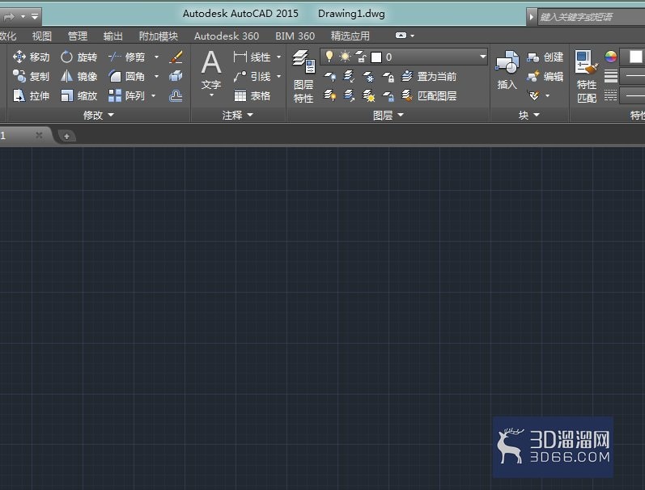
Task: Expand the 修改 (Modify) panel
Action: tap(98, 115)
